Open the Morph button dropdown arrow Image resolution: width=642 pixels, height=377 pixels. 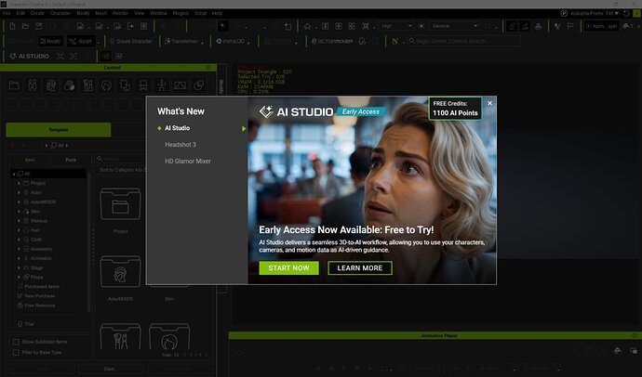pos(99,42)
